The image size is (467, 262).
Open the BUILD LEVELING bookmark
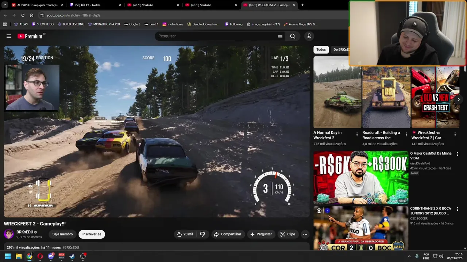coord(71,24)
